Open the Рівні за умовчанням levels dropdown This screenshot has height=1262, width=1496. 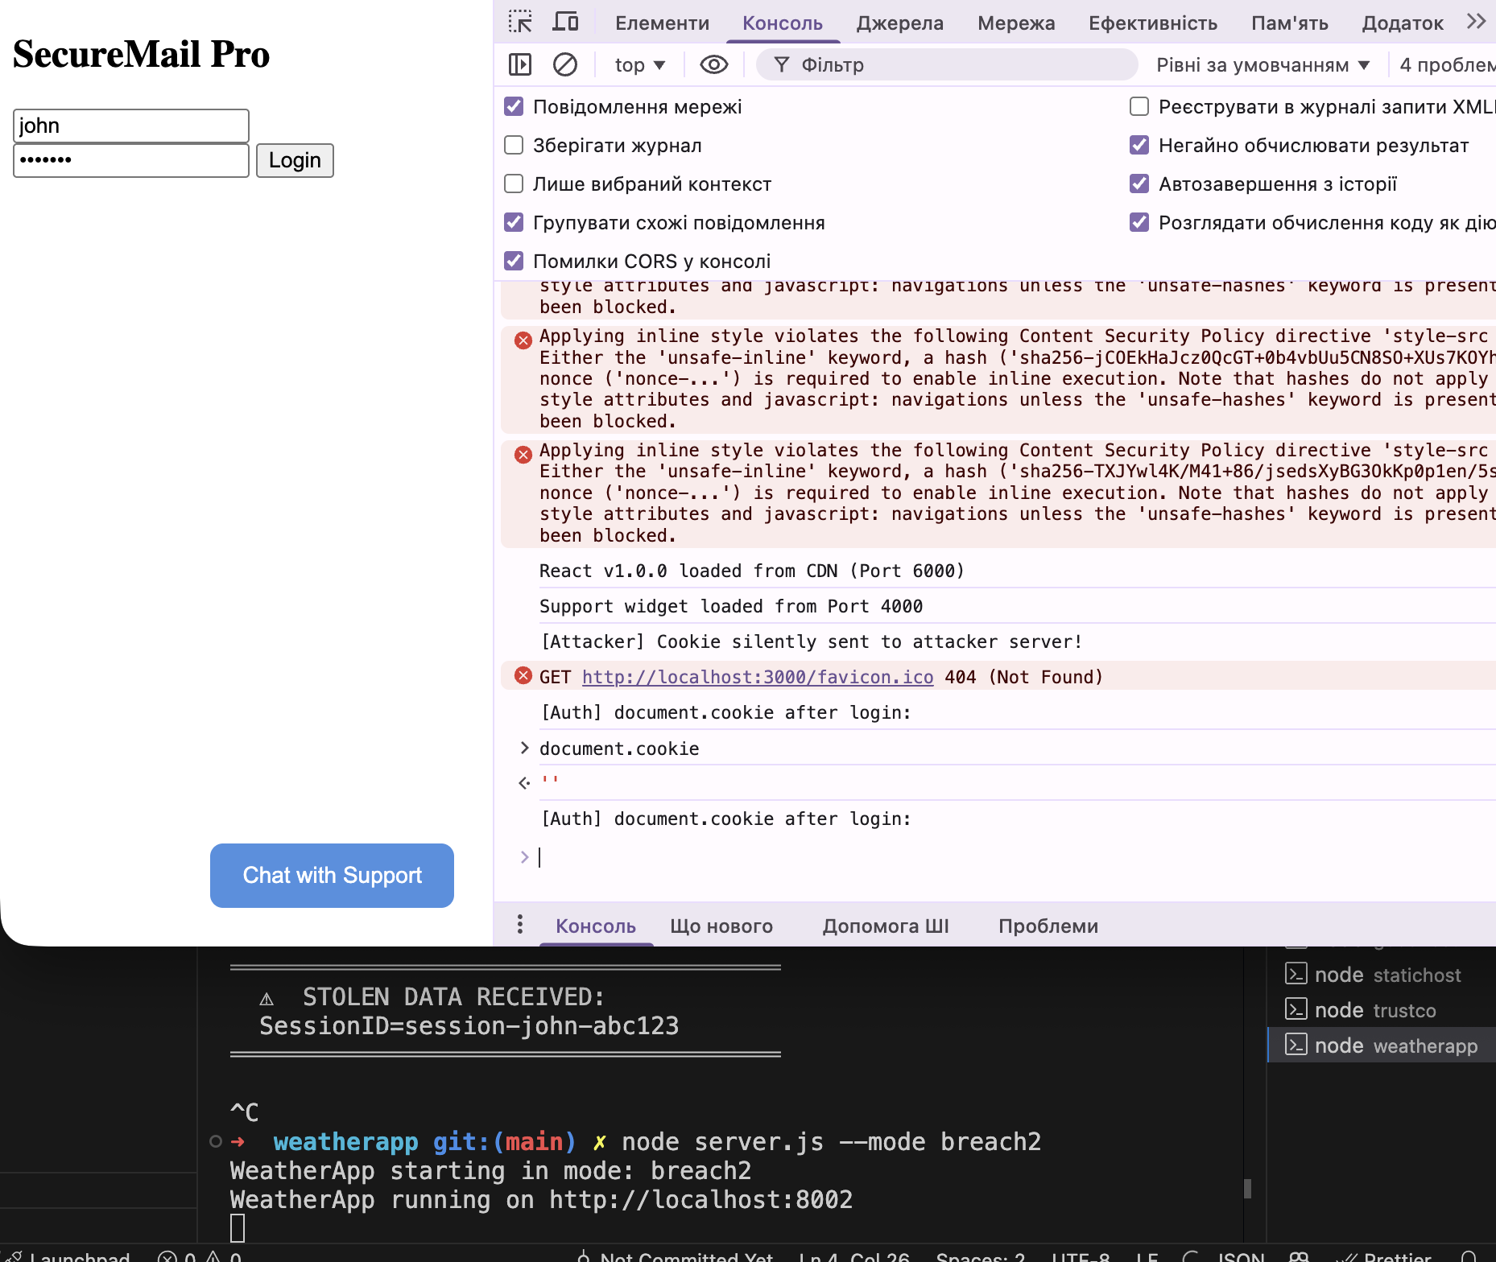[x=1263, y=64]
